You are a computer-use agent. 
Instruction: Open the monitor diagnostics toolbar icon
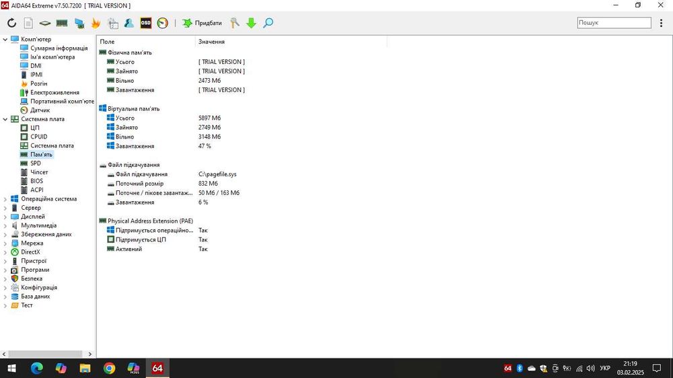click(79, 23)
